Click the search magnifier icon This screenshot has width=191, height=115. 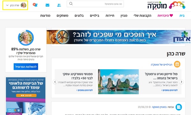click(x=71, y=3)
